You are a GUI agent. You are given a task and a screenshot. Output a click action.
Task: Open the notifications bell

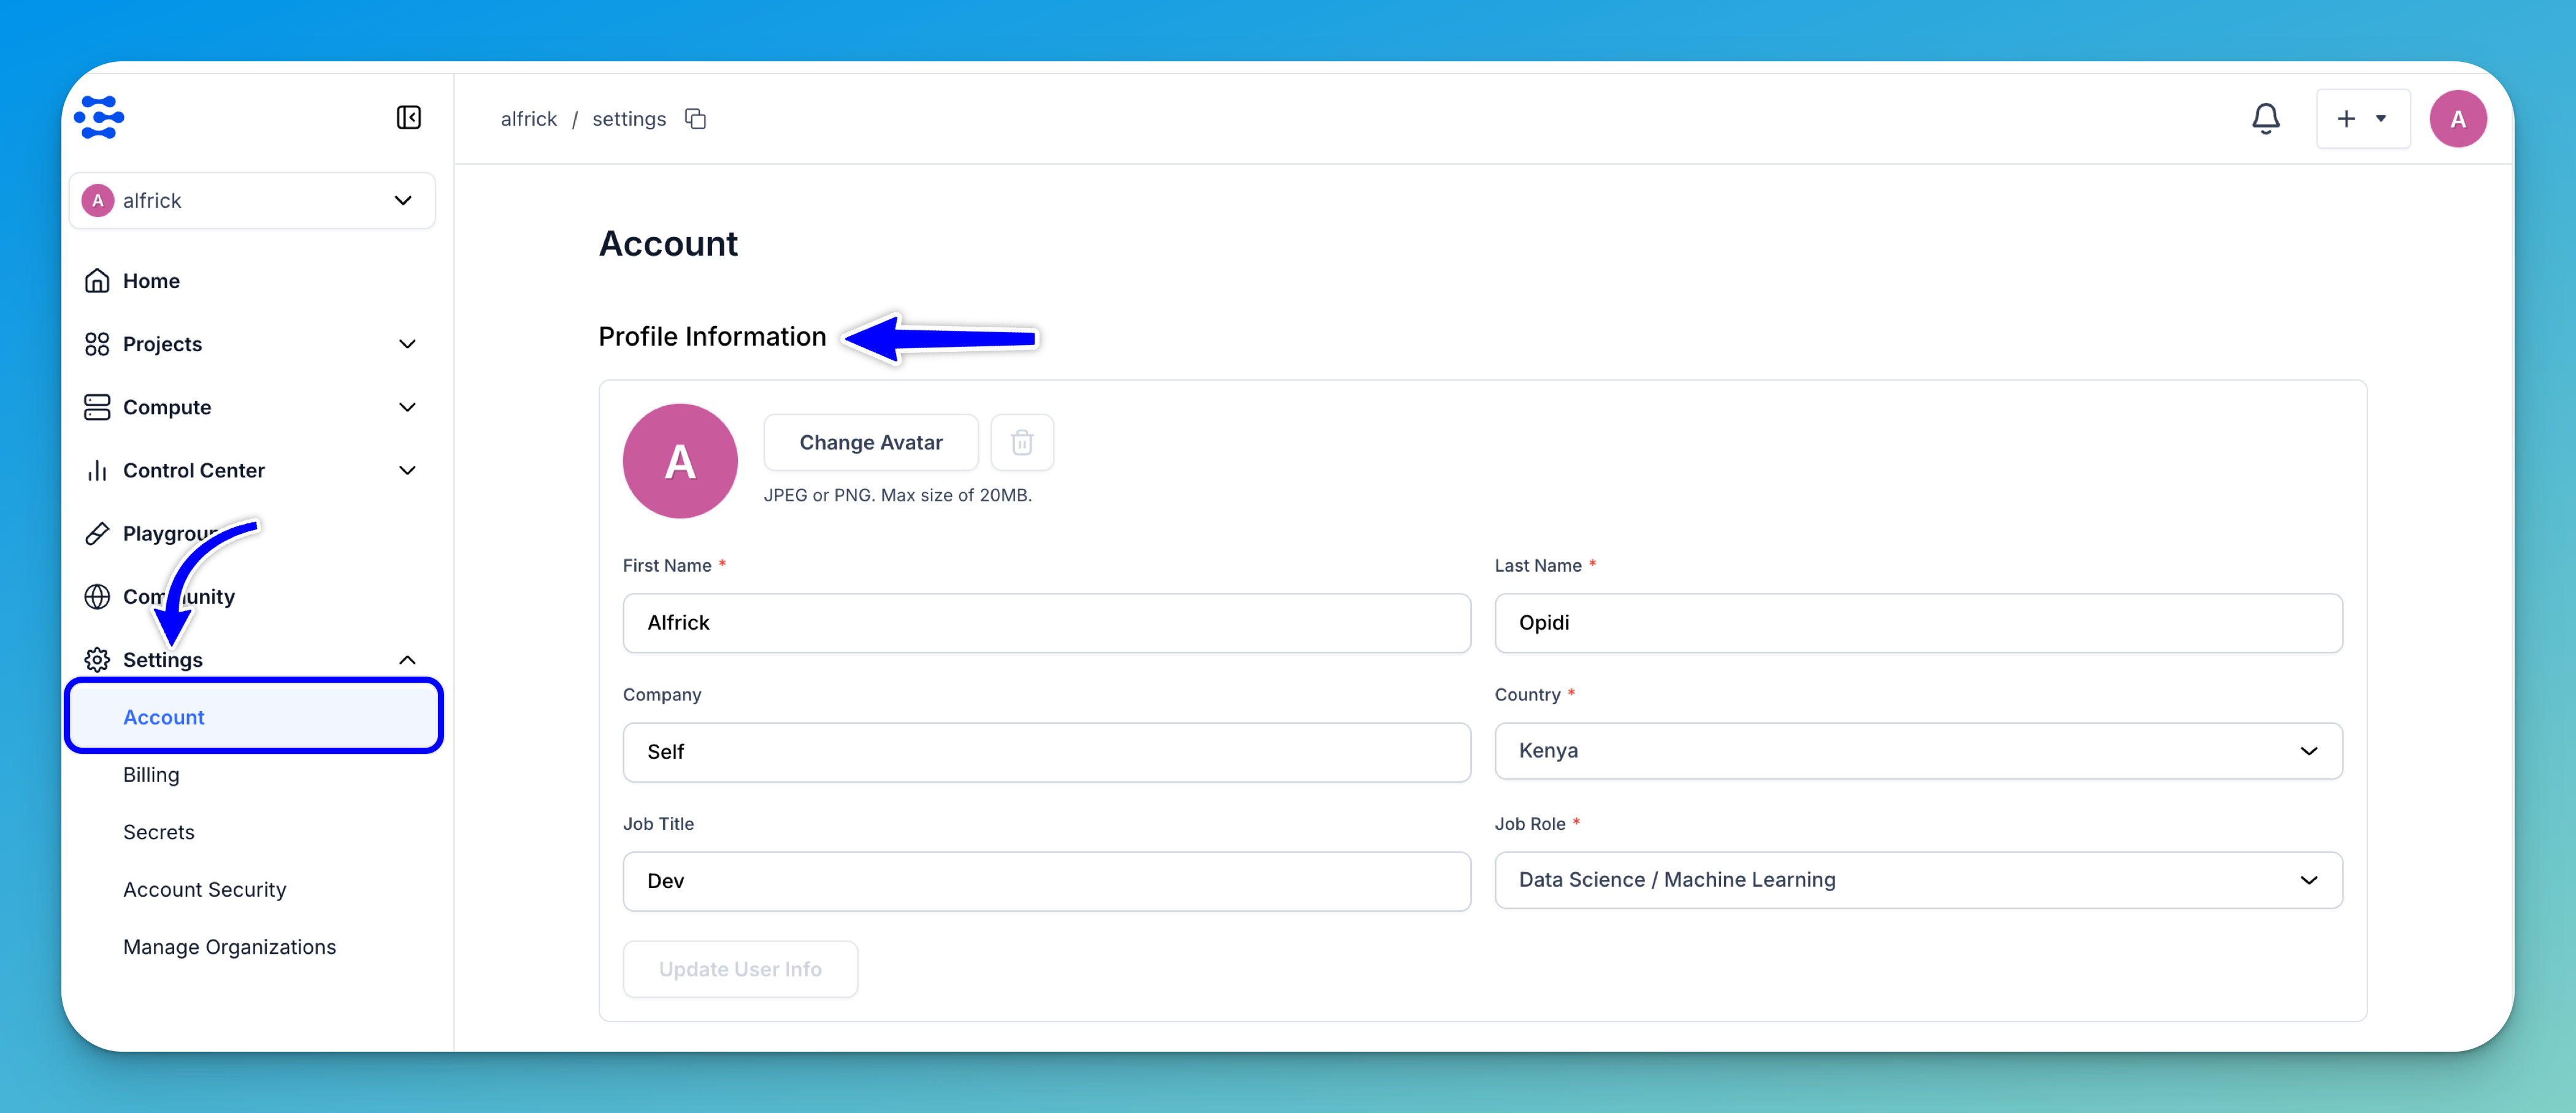coord(2265,119)
